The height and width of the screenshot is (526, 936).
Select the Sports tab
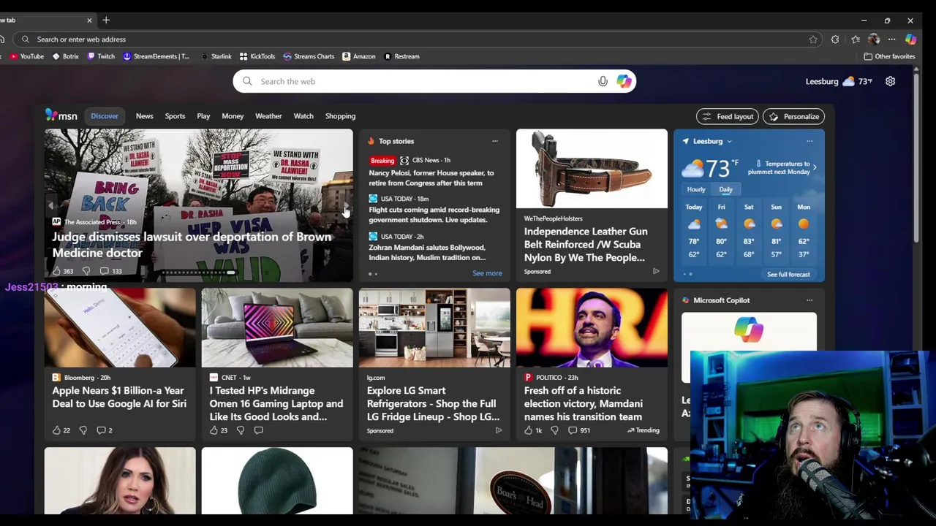coord(175,116)
